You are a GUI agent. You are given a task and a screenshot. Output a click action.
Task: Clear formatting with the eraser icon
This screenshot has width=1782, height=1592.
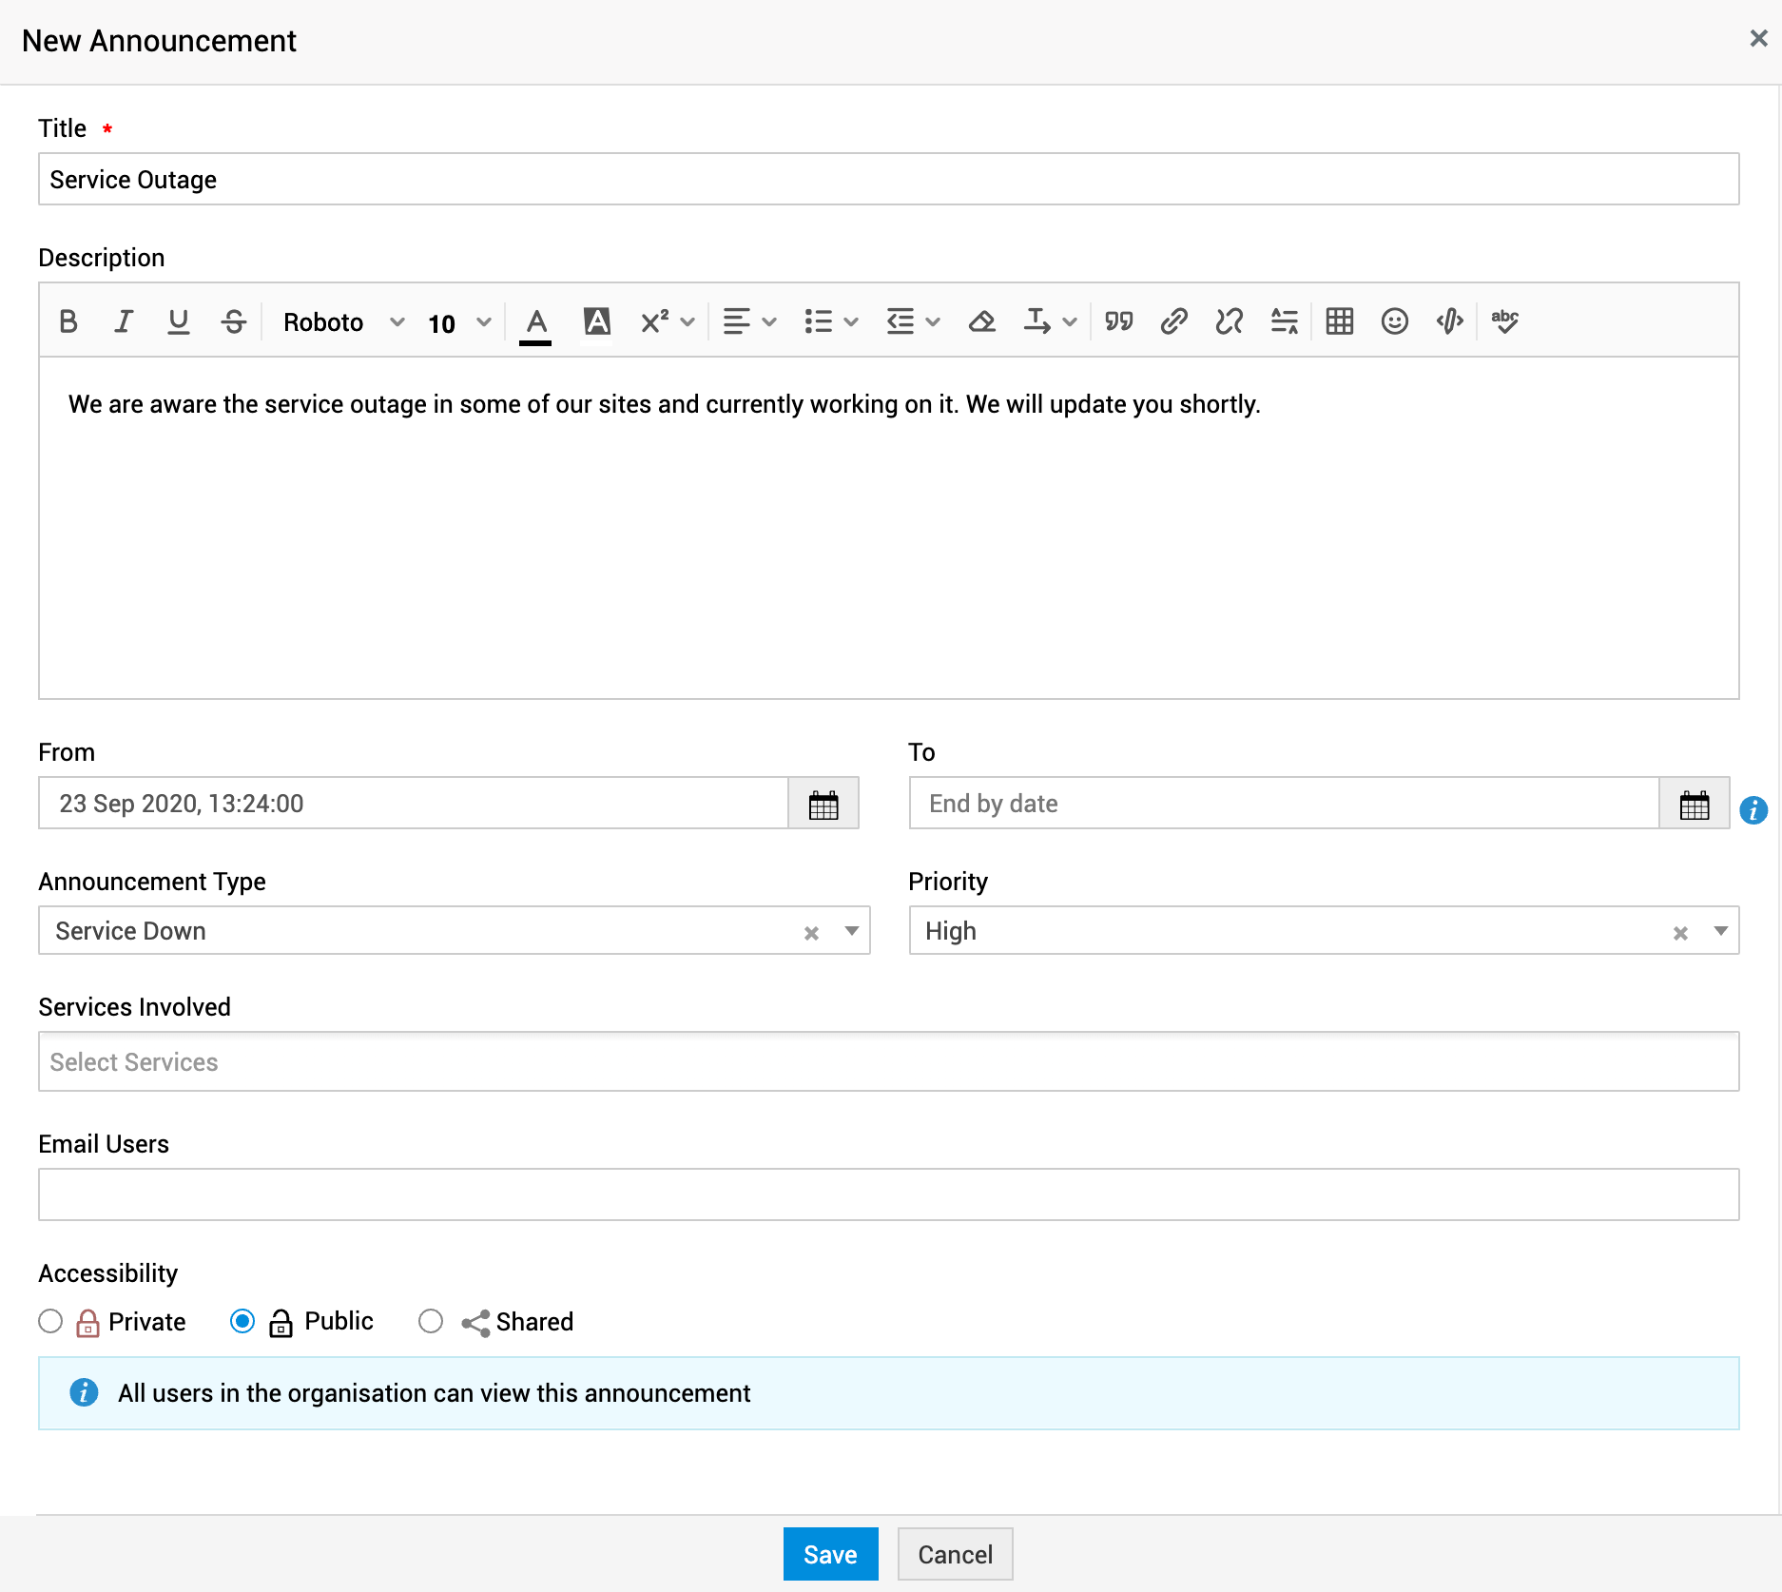[981, 321]
